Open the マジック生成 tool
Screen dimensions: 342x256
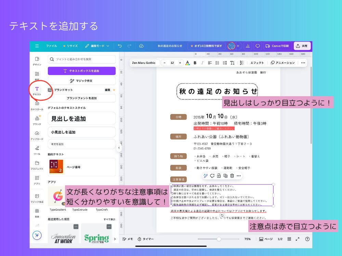pyautogui.click(x=37, y=197)
